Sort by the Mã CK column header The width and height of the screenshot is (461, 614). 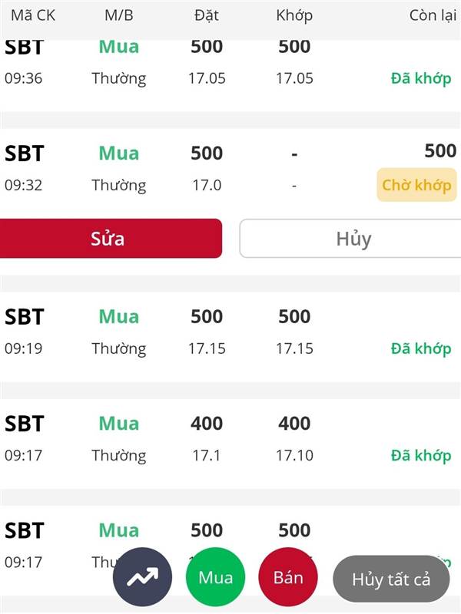[x=33, y=15]
